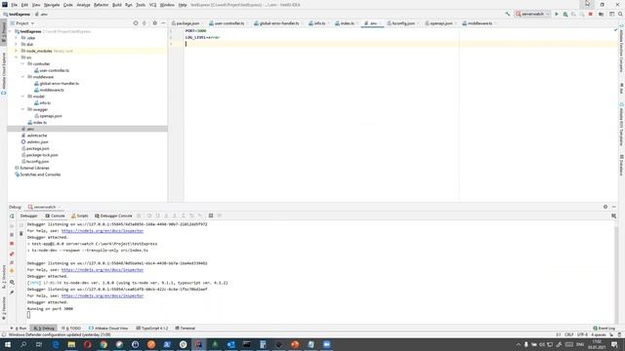The height and width of the screenshot is (351, 625).
Task: Click clear console trash icon
Action: tap(21, 234)
